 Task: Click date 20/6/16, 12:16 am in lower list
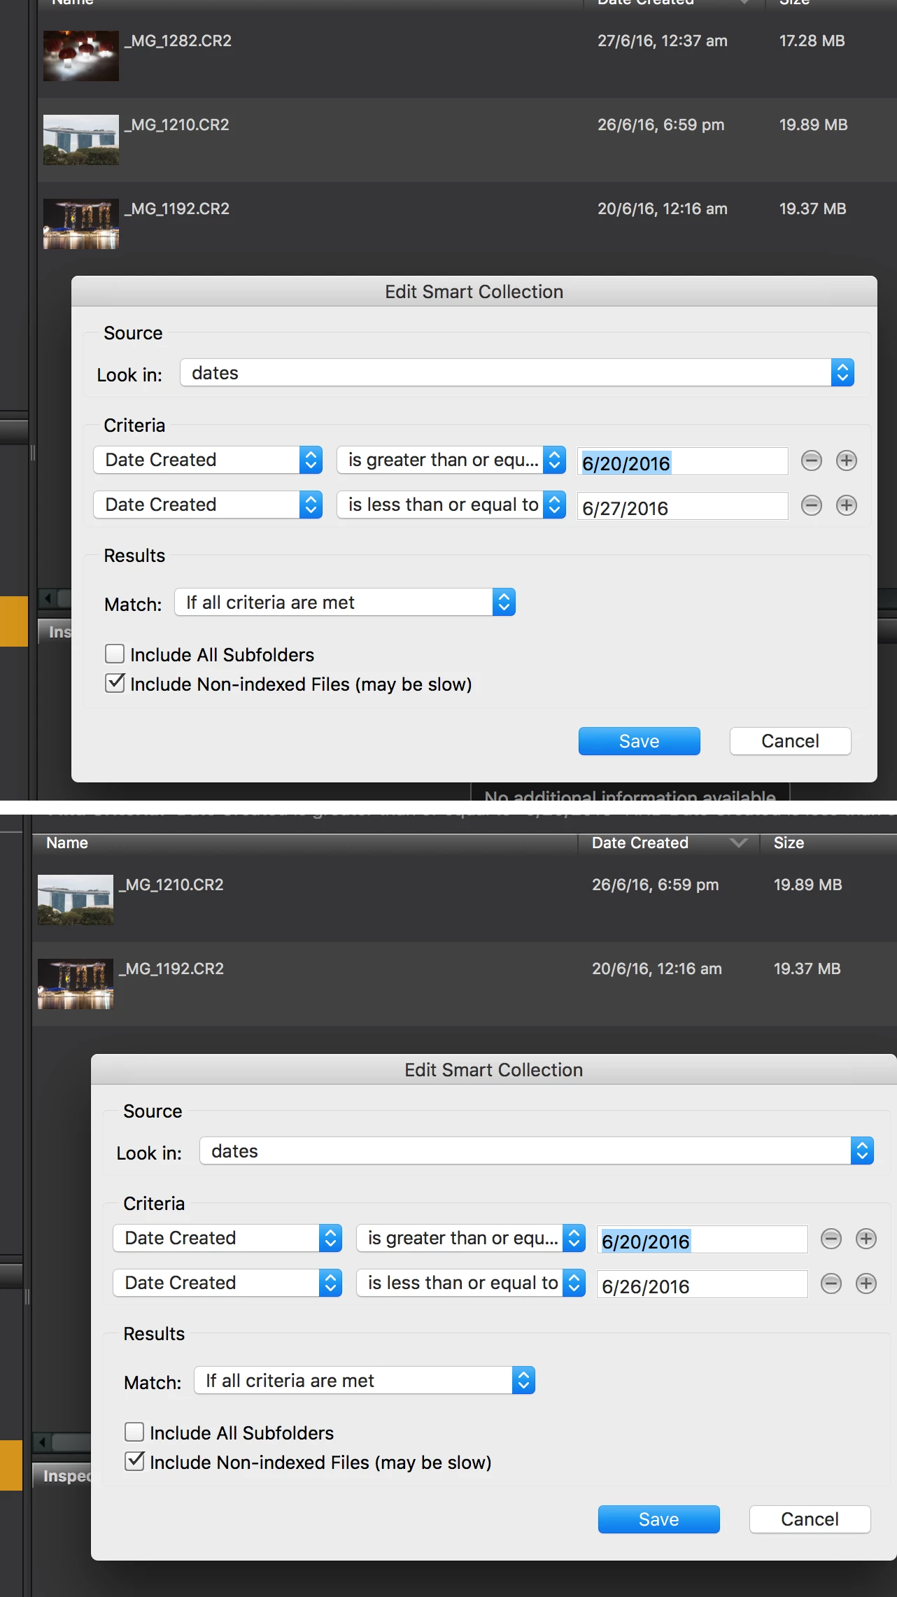pyautogui.click(x=657, y=969)
